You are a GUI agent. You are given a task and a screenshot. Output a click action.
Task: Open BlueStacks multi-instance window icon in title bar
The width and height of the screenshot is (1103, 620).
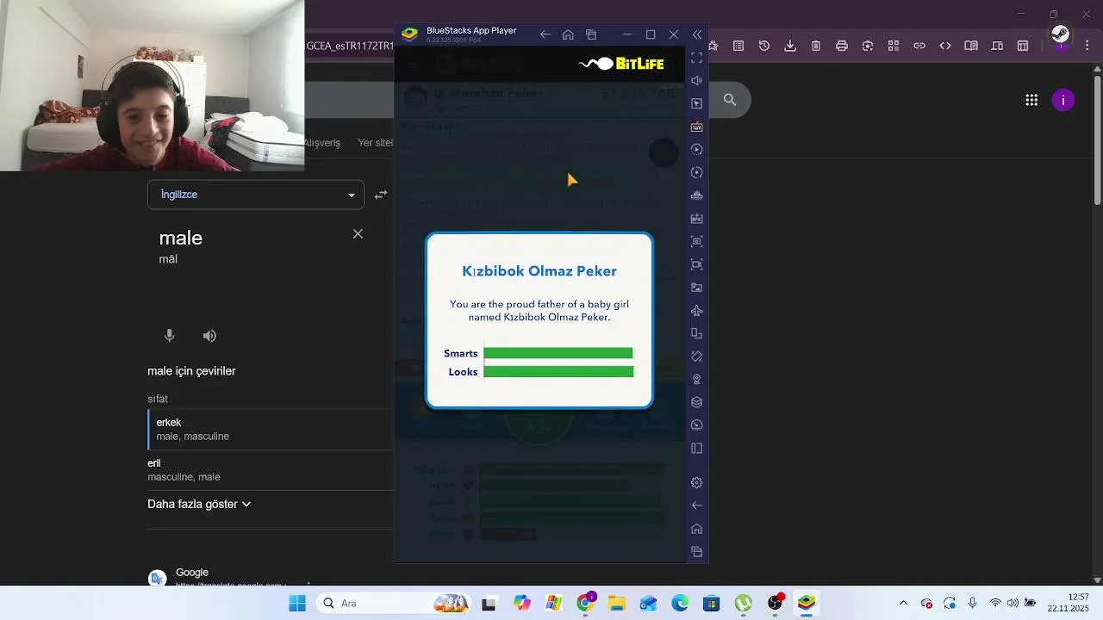[591, 34]
